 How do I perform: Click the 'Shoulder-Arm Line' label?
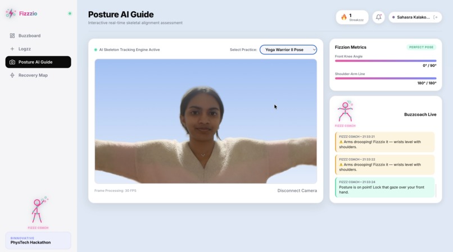coord(350,74)
